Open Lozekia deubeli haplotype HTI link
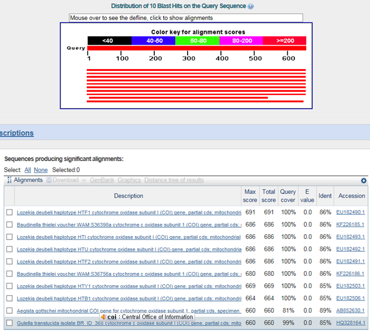The width and height of the screenshot is (370, 332). pos(128,237)
